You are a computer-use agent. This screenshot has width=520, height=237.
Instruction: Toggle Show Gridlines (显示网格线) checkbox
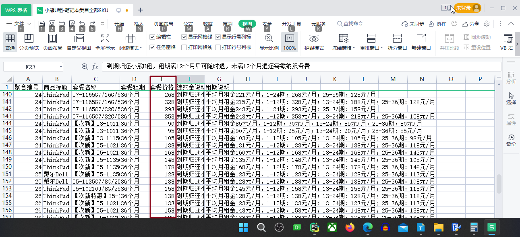pyautogui.click(x=184, y=37)
